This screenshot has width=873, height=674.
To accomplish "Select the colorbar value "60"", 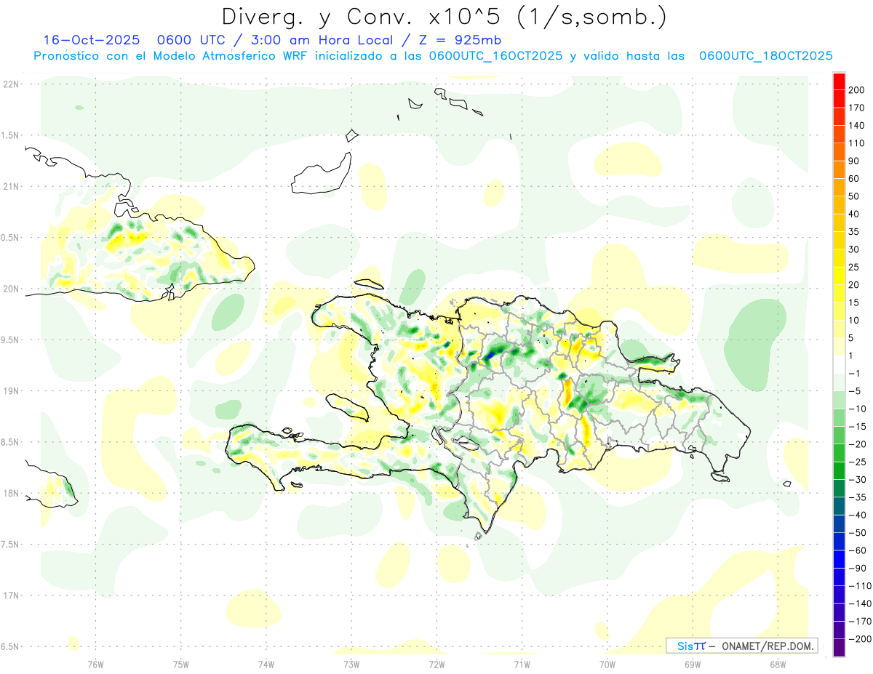I will (x=854, y=179).
